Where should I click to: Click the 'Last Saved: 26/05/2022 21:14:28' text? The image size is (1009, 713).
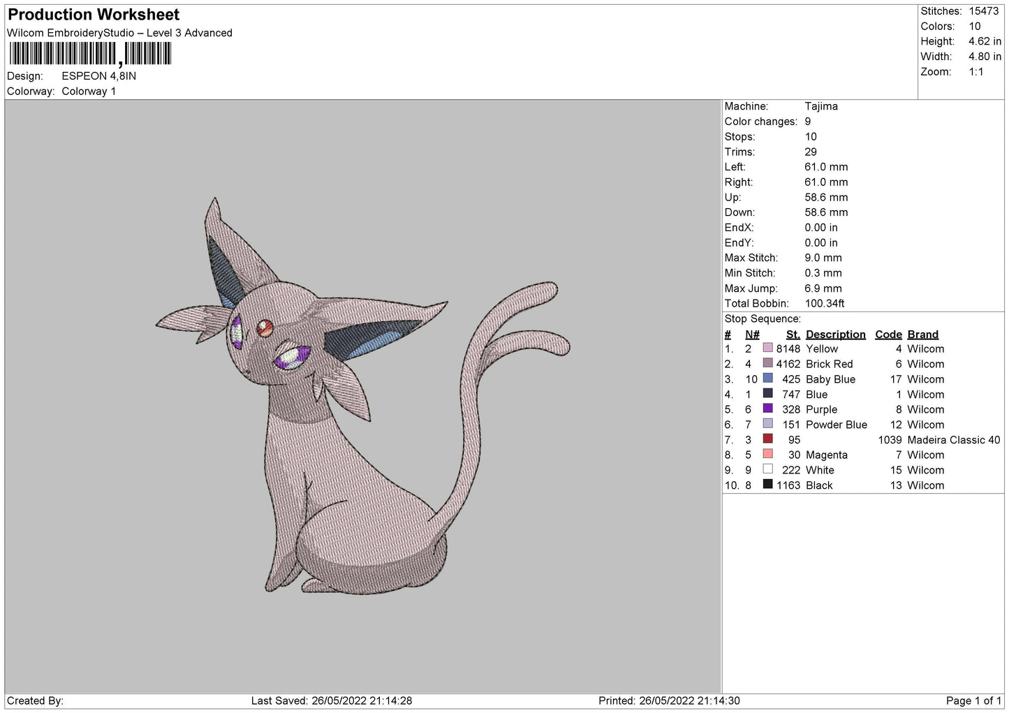(332, 700)
